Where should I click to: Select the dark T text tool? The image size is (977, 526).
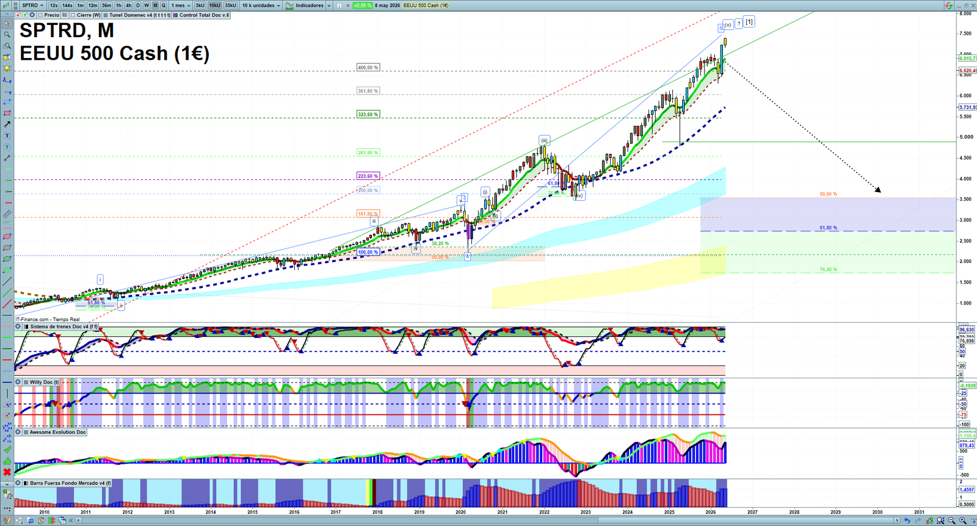(7, 135)
